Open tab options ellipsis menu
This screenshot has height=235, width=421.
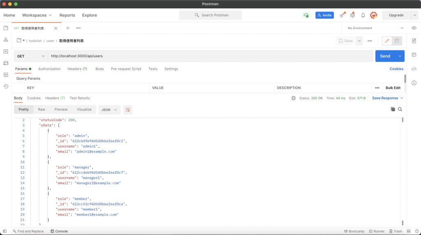[x=79, y=28]
